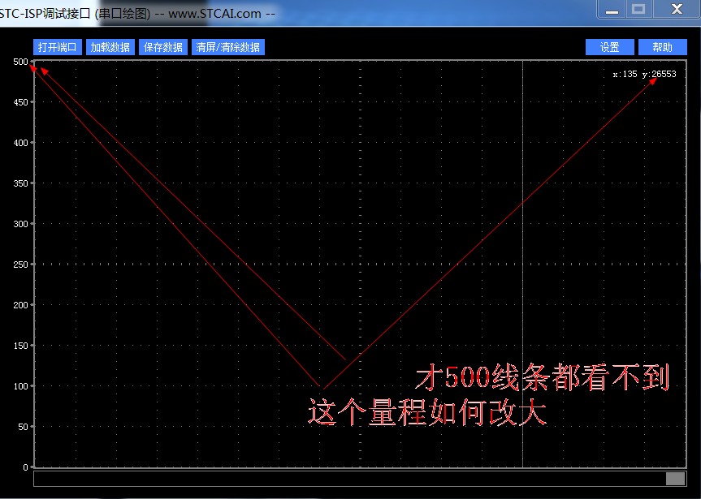Screen dimensions: 701x499
Task: Minimize the STC-ISP window
Action: tap(612, 9)
